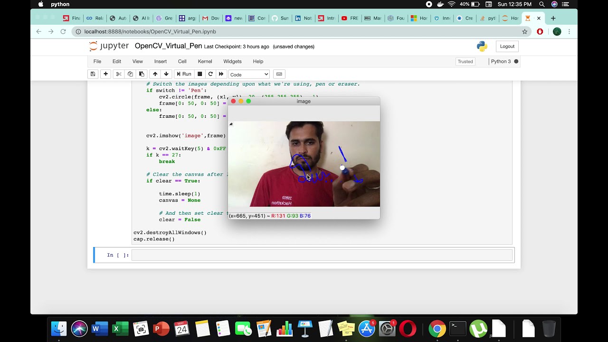
Task: Open Terminal from the Dock
Action: pyautogui.click(x=458, y=329)
